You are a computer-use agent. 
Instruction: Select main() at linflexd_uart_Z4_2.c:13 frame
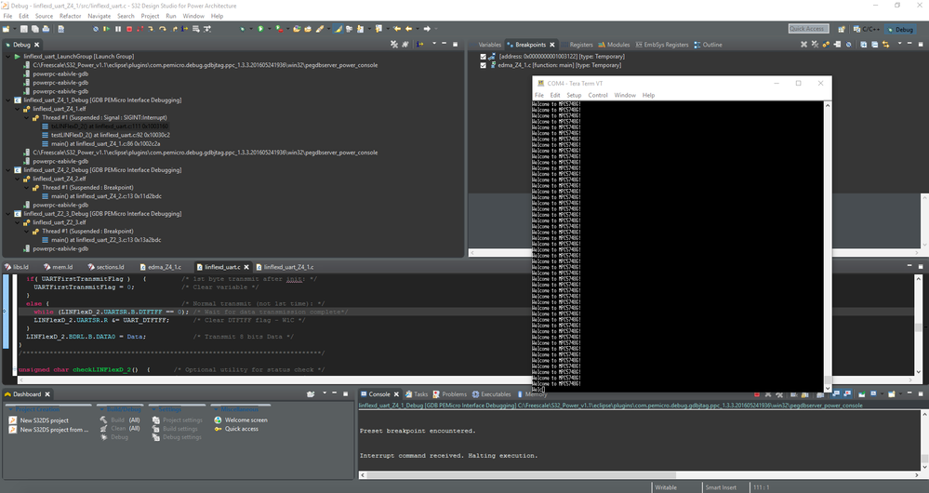pos(101,196)
